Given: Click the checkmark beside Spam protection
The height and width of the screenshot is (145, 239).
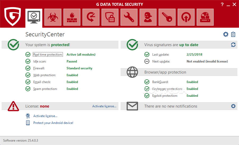Looking at the screenshot, I should 28,89.
